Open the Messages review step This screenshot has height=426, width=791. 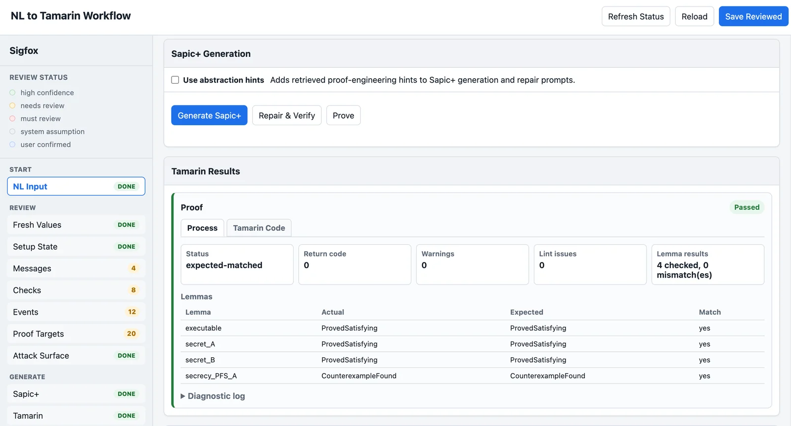[76, 268]
